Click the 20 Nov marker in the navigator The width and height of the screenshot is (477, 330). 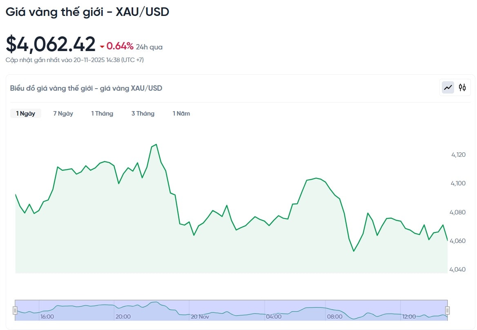[200, 317]
